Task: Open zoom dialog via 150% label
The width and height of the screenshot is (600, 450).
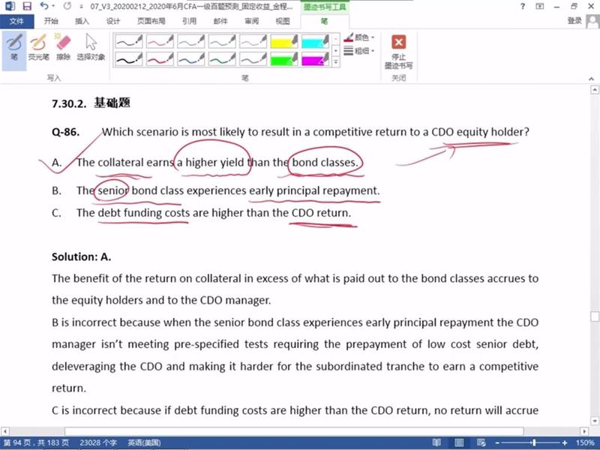Action: click(x=585, y=442)
